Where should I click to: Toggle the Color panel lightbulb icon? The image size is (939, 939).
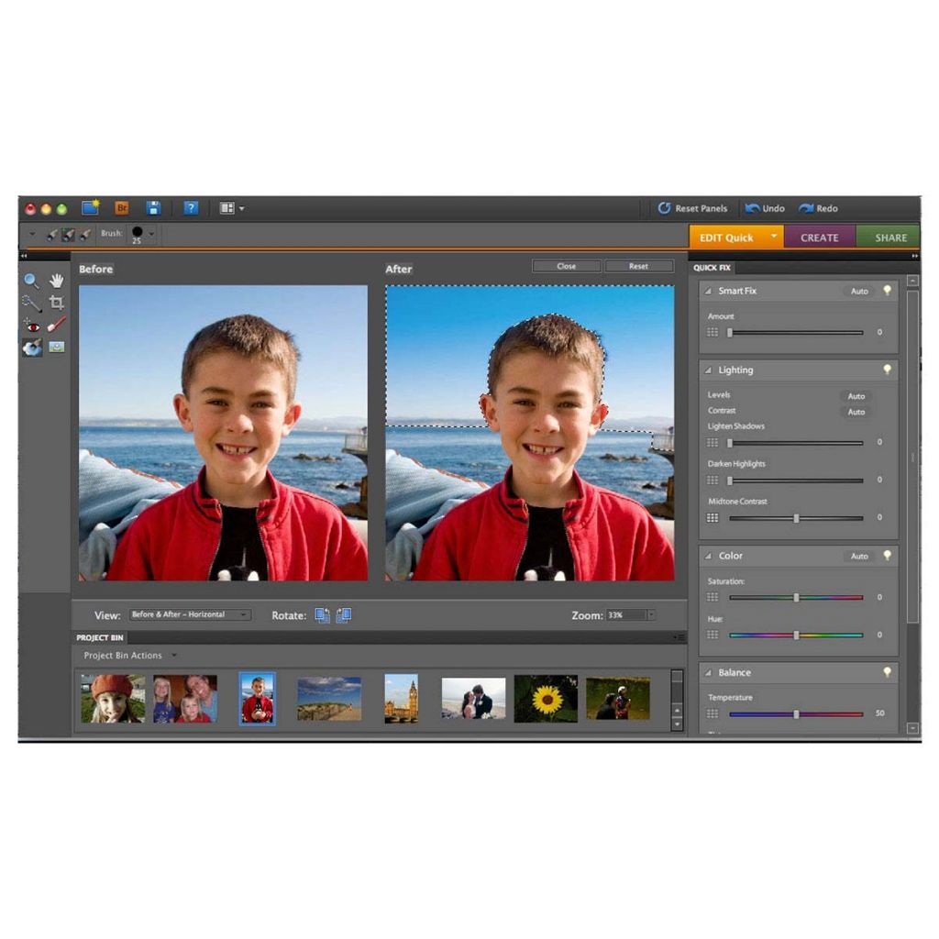887,556
